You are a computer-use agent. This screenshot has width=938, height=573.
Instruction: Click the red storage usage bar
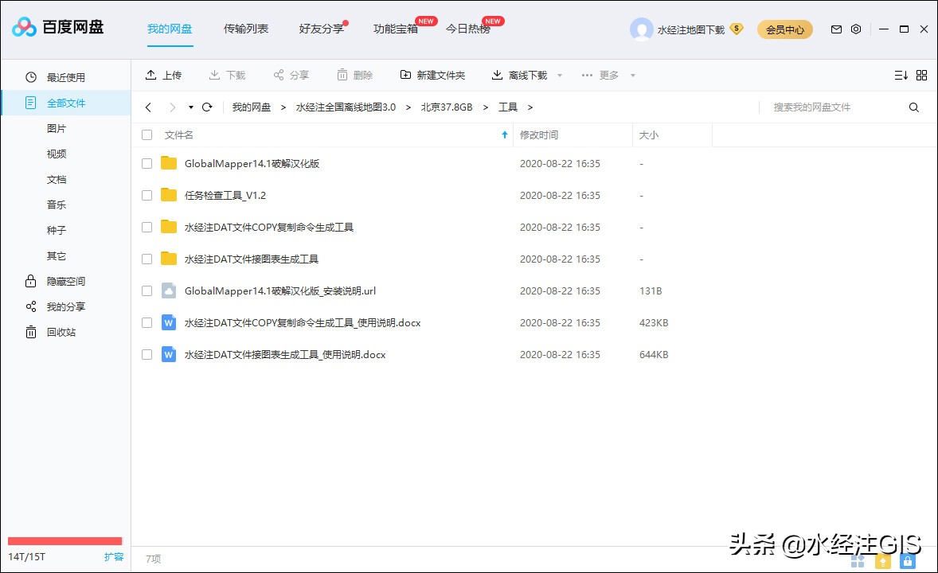pos(64,541)
